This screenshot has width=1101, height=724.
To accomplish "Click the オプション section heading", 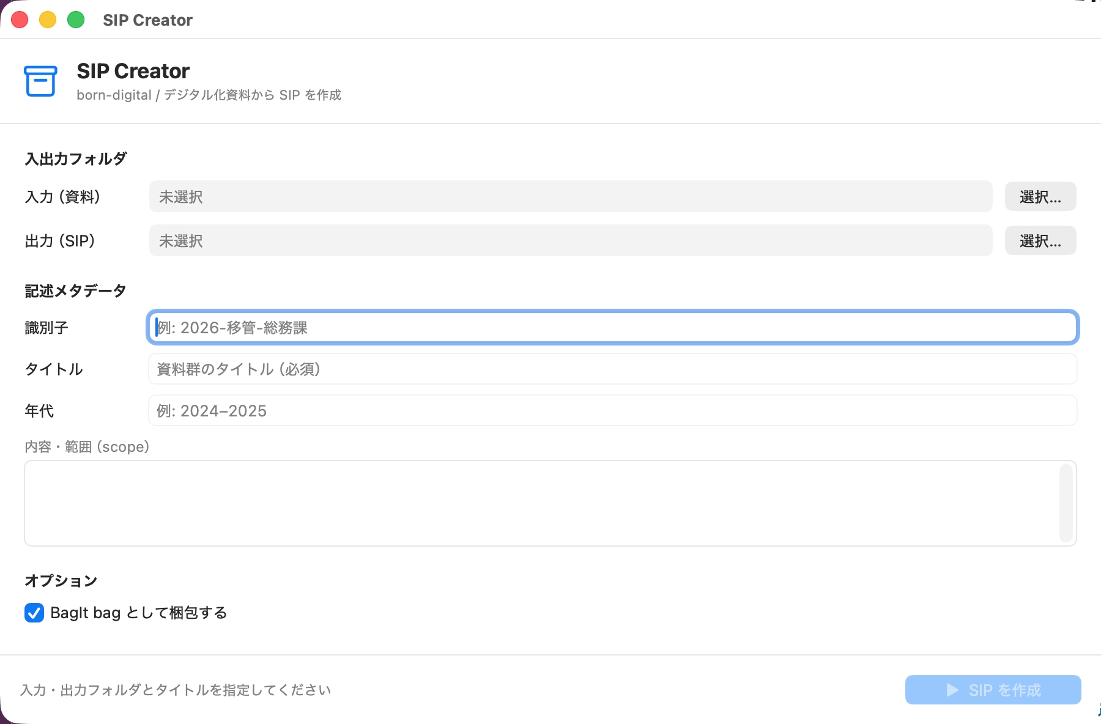I will pos(61,581).
